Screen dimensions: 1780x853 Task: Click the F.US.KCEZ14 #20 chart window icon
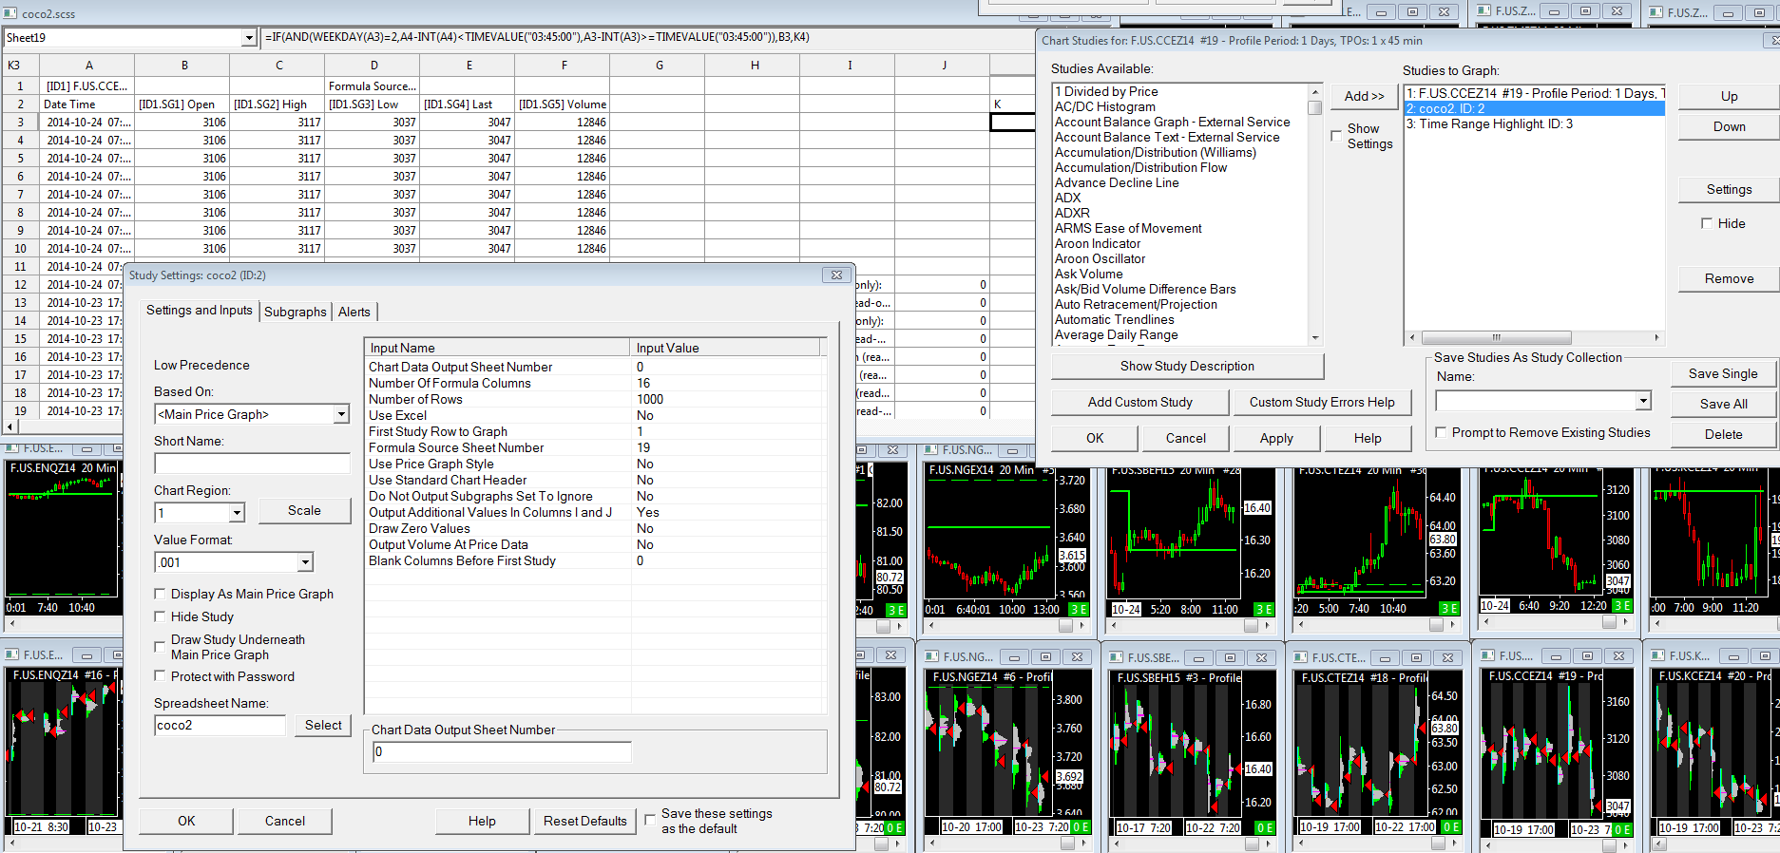1656,655
